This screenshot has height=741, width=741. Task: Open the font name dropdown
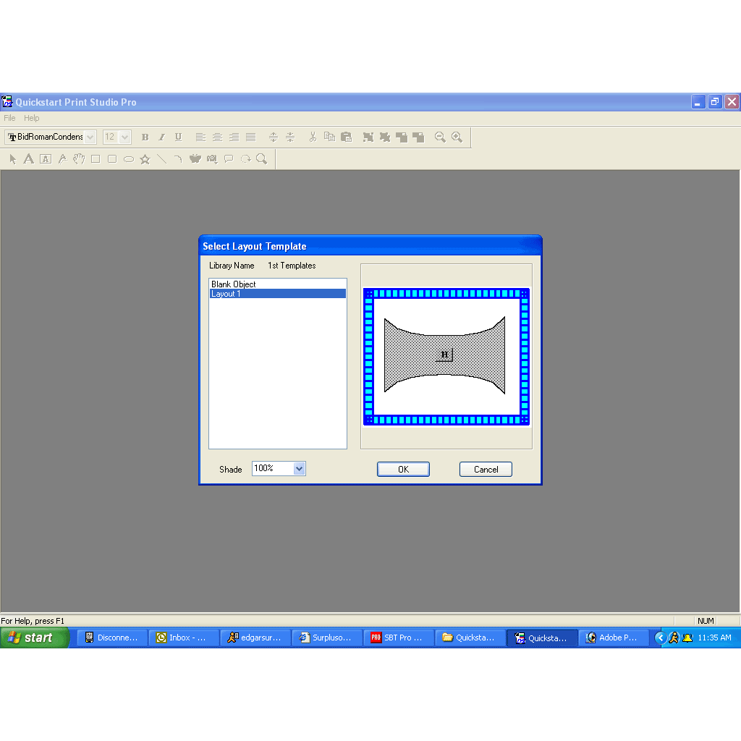90,137
